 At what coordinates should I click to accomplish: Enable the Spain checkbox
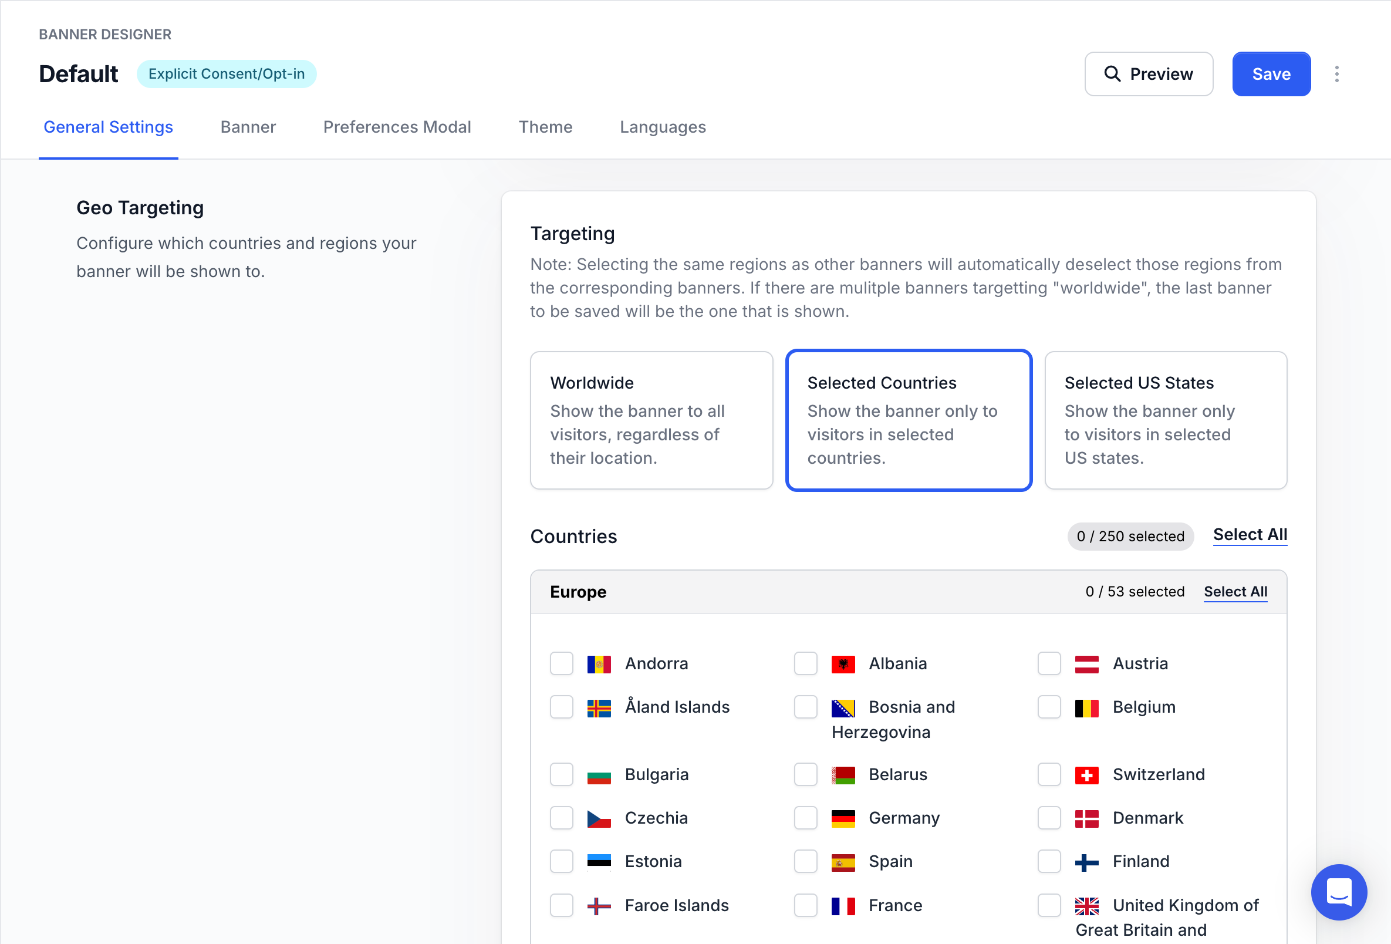pyautogui.click(x=806, y=861)
